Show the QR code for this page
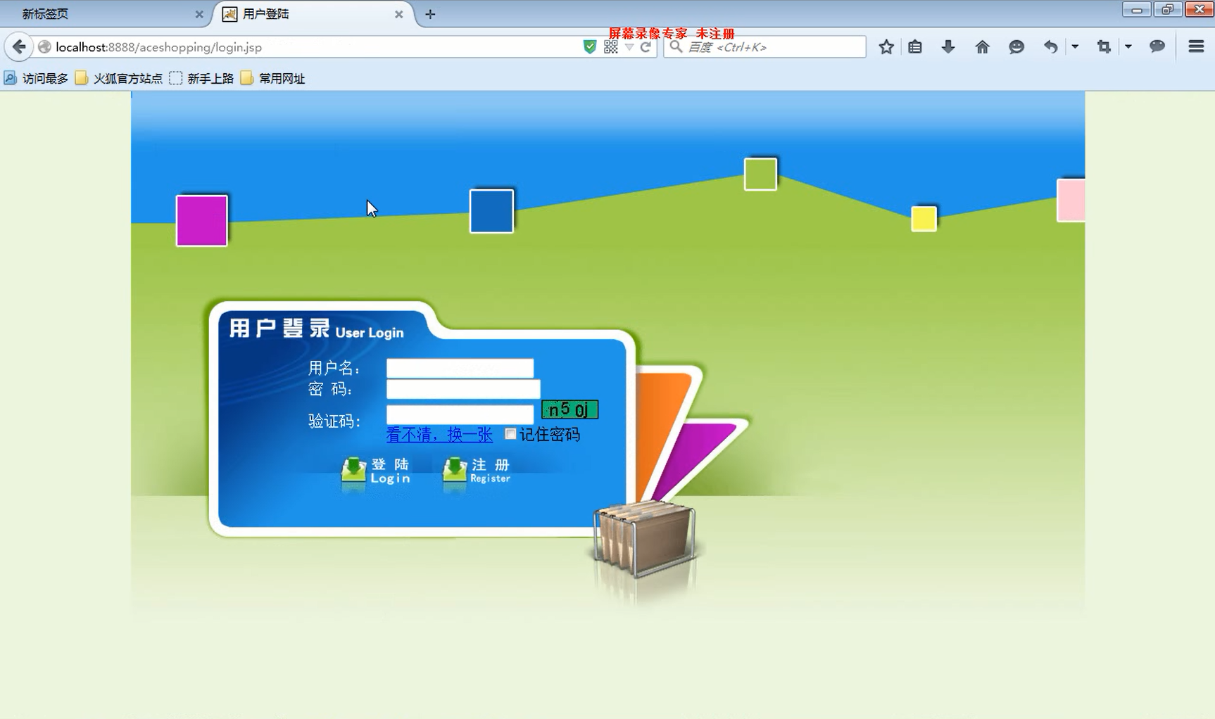Image resolution: width=1215 pixels, height=719 pixels. pos(610,47)
